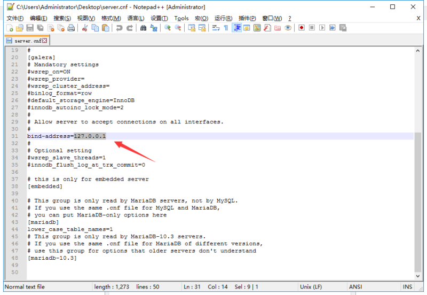Zoom out with the magnifier minus icon
The width and height of the screenshot is (427, 295).
pos(178,28)
